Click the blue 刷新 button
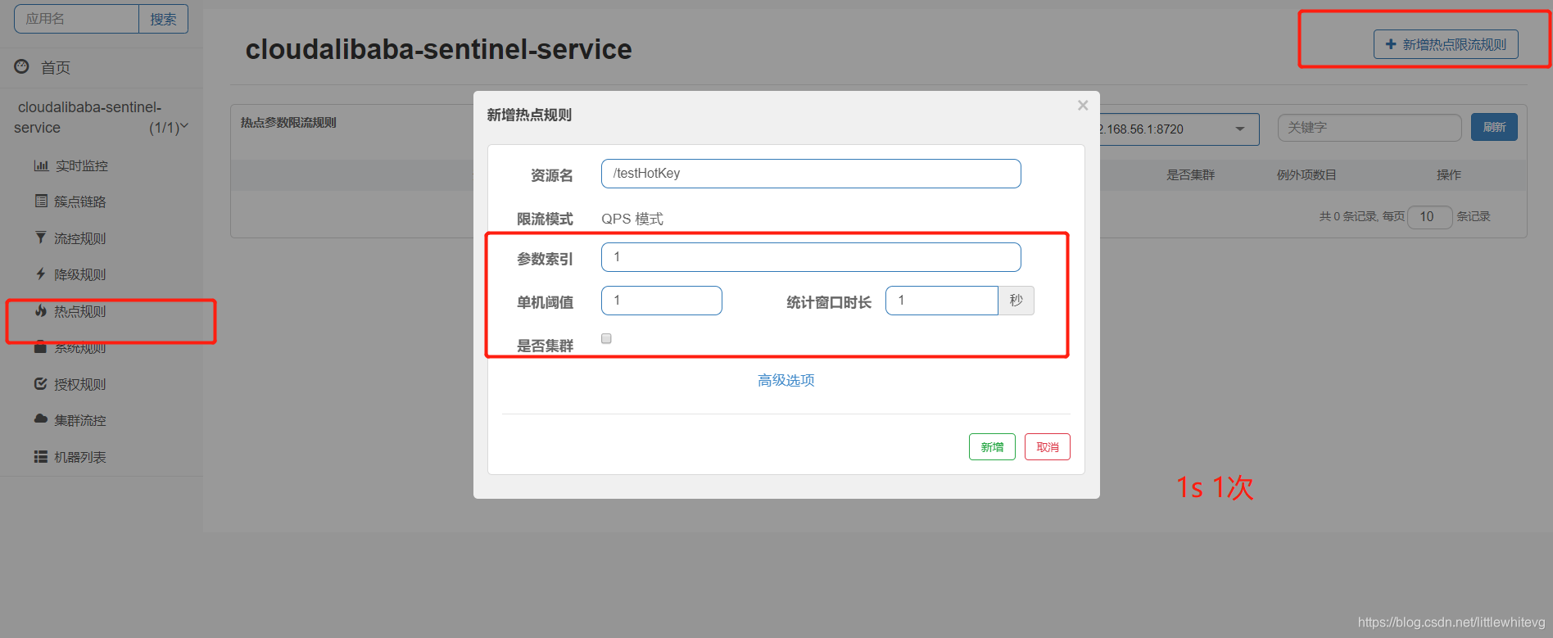 tap(1494, 127)
